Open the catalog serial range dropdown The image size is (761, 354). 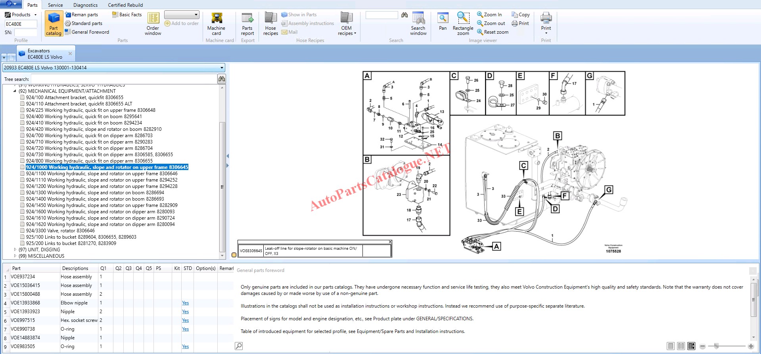222,68
